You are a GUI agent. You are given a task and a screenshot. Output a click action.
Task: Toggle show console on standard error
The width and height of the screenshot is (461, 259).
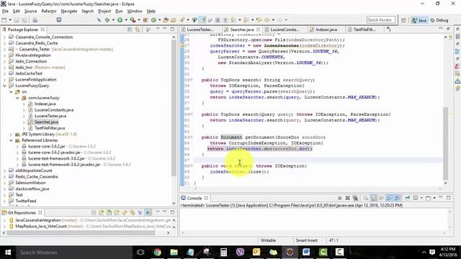click(397, 198)
